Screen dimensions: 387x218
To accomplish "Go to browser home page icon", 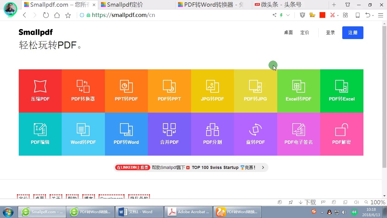I will tap(57, 15).
